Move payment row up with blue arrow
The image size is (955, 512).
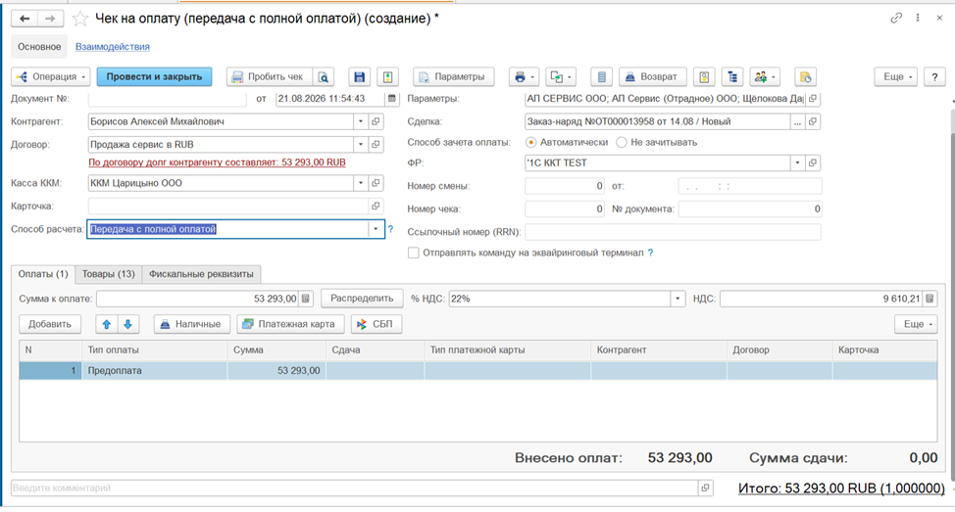coord(107,324)
